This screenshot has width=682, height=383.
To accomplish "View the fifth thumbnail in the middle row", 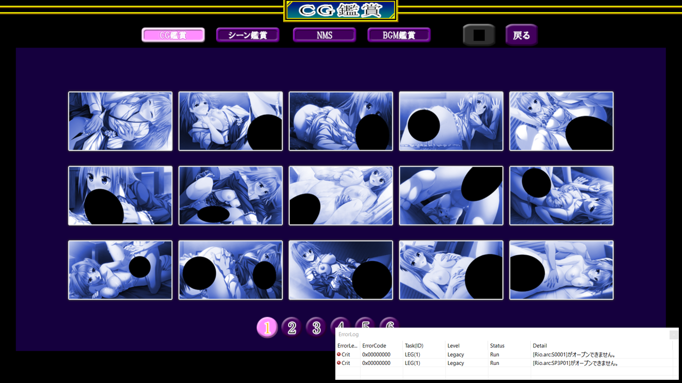I will [562, 196].
